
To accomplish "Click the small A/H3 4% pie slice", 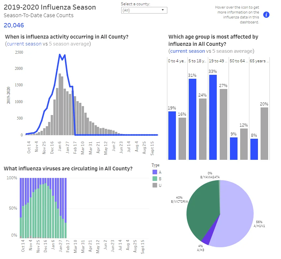I will 209,237.
